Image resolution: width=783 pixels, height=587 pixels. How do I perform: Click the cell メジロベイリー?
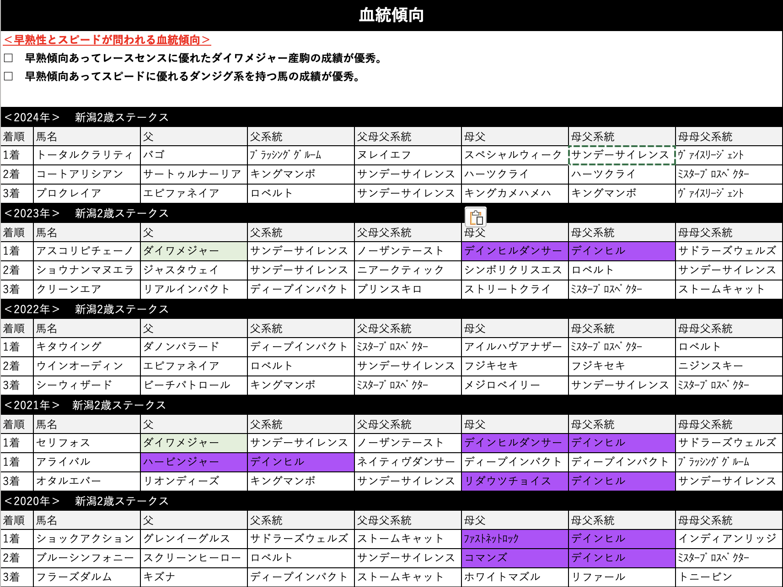coord(515,386)
